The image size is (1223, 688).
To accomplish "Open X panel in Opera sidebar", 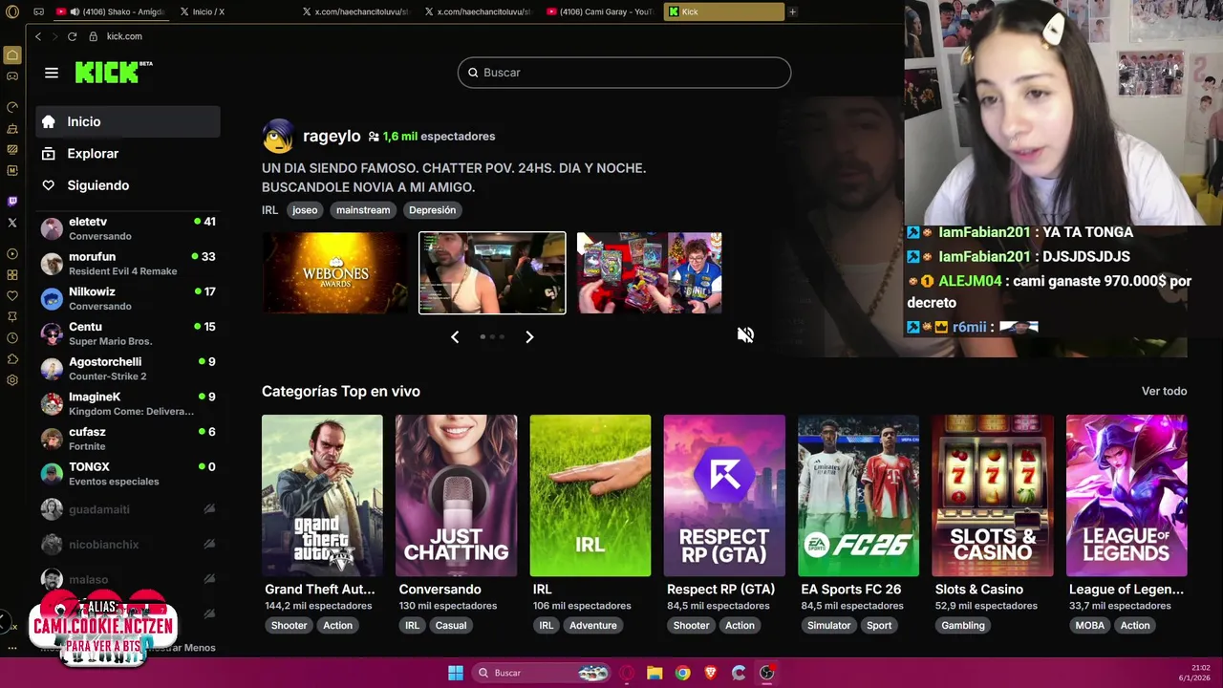I will [12, 223].
